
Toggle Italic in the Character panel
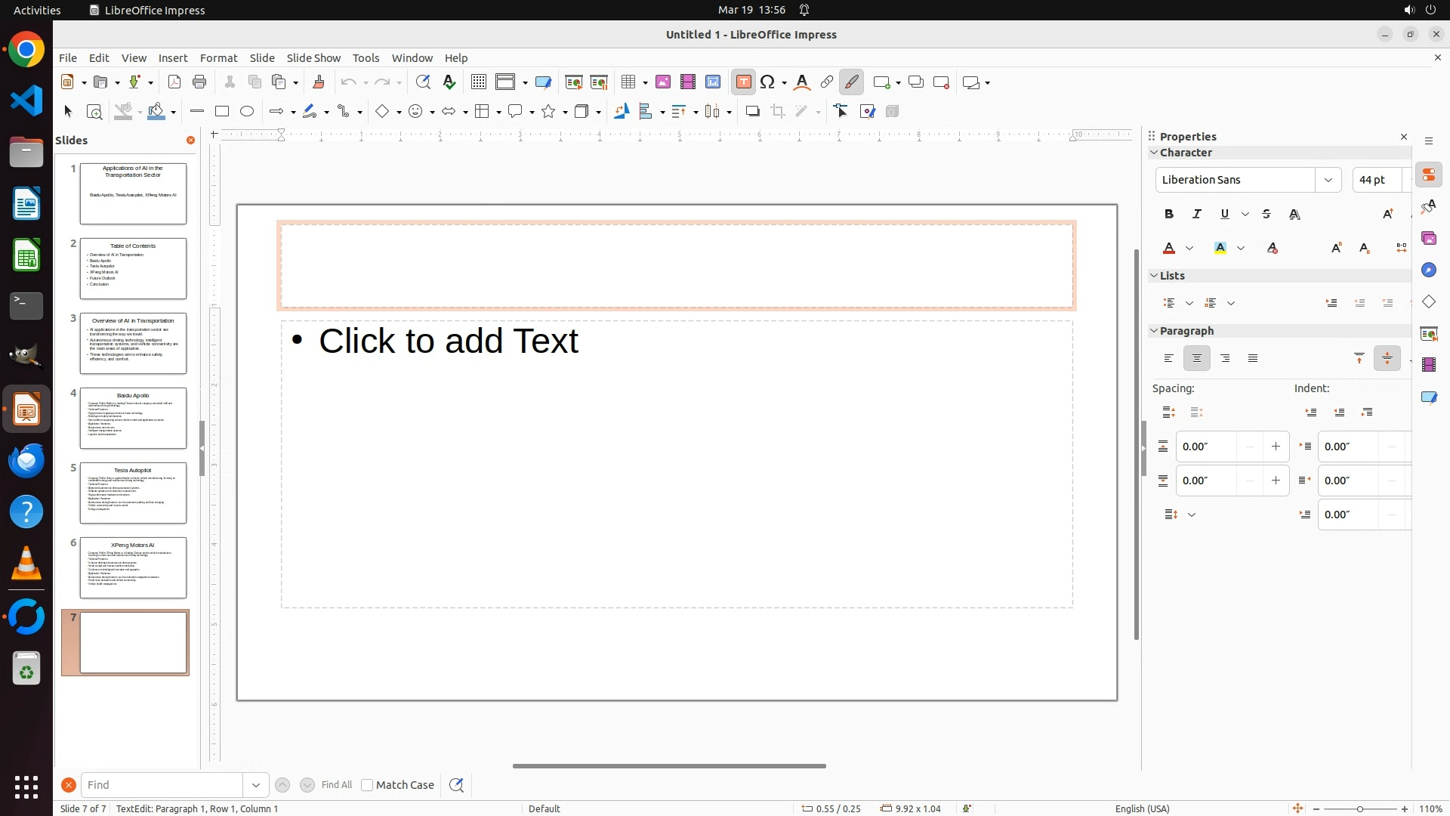pos(1197,215)
